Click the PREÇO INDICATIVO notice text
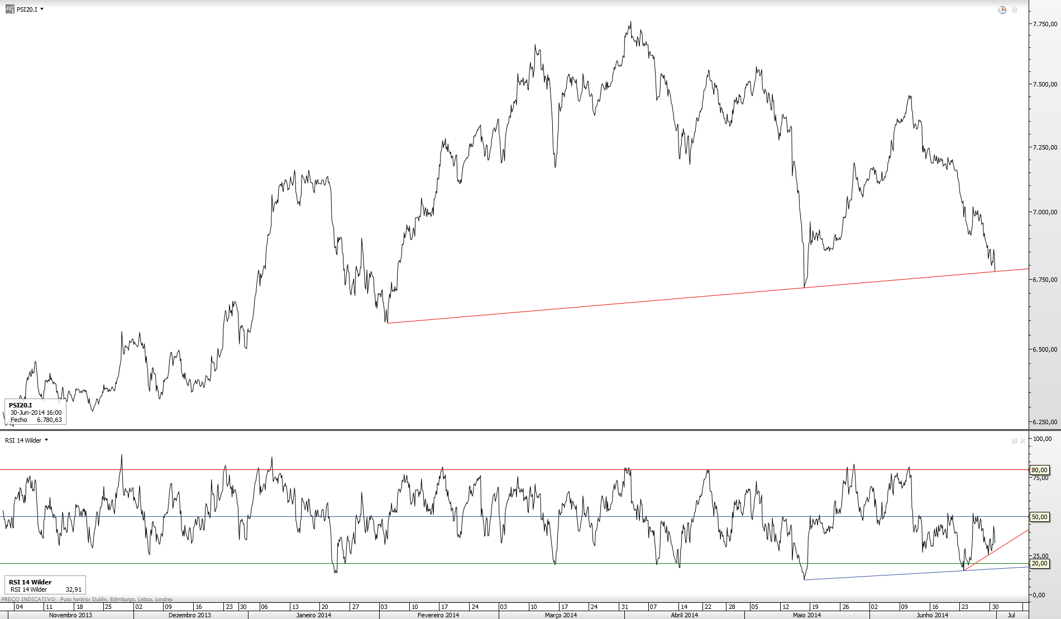The width and height of the screenshot is (1061, 619). pos(28,599)
